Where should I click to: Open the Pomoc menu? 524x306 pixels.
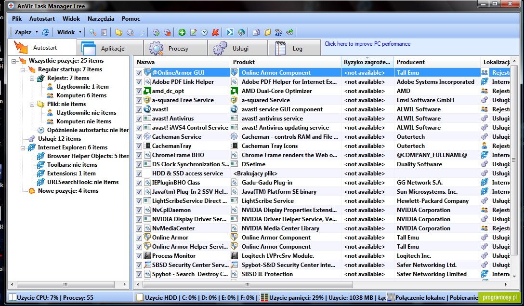pyautogui.click(x=131, y=19)
